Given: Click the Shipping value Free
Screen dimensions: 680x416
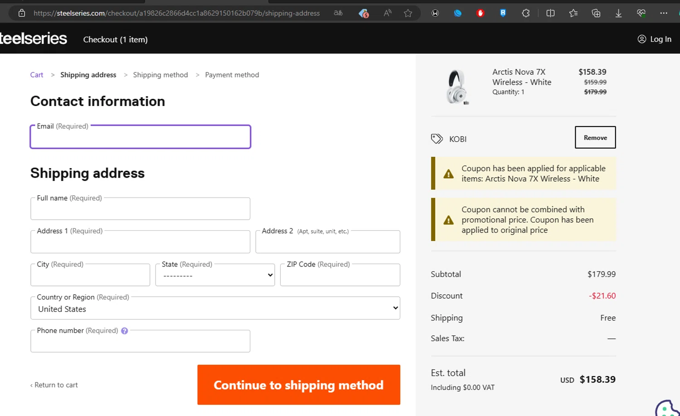Looking at the screenshot, I should [608, 318].
